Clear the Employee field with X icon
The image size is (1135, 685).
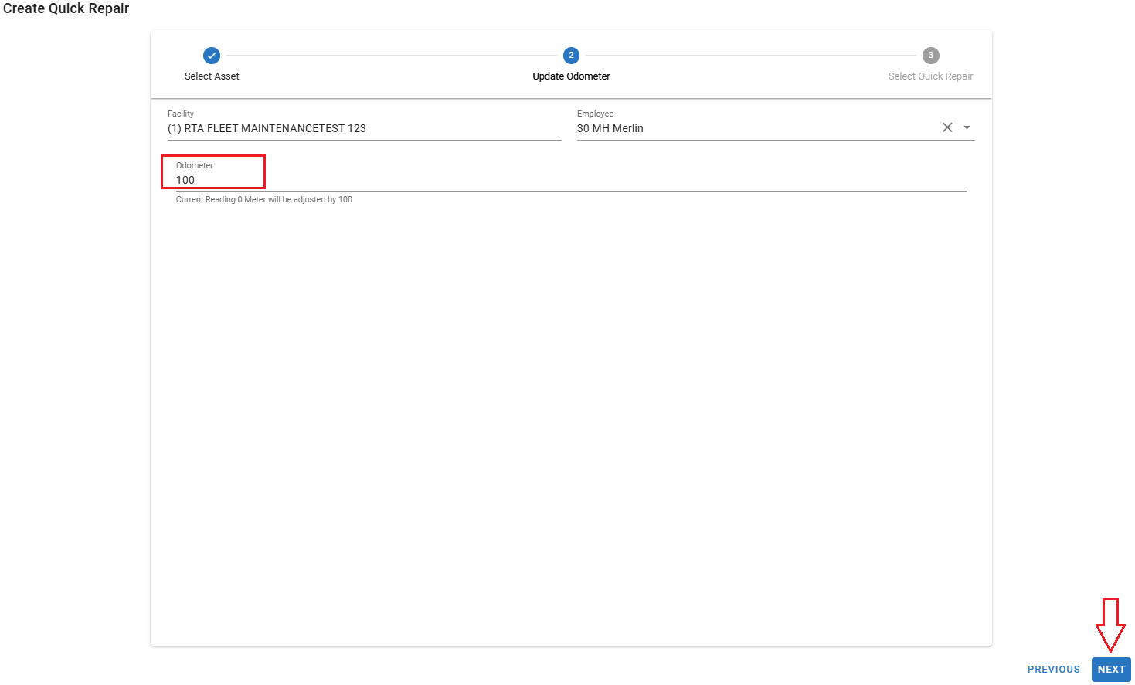tap(947, 127)
